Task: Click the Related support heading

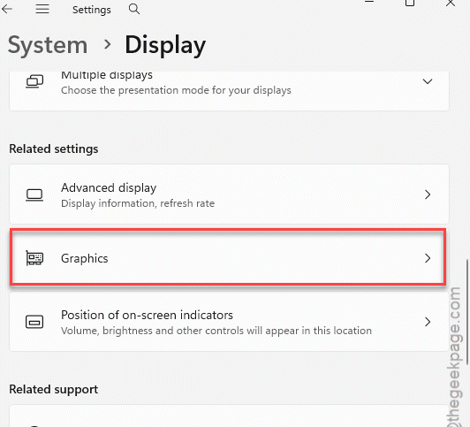Action: (x=54, y=389)
